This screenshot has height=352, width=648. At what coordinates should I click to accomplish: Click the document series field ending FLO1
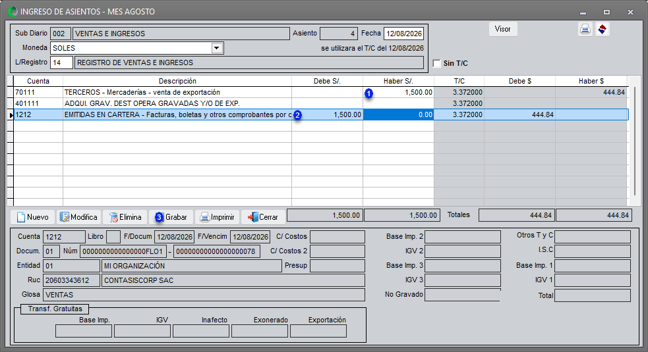click(x=123, y=251)
